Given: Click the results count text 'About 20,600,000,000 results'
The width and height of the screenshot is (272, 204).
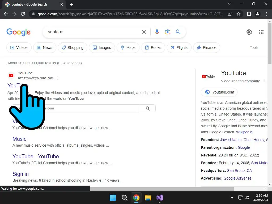Looking at the screenshot, I should 32,63.
